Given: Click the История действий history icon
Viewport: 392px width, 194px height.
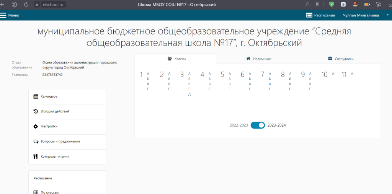Looking at the screenshot, I should (x=36, y=111).
